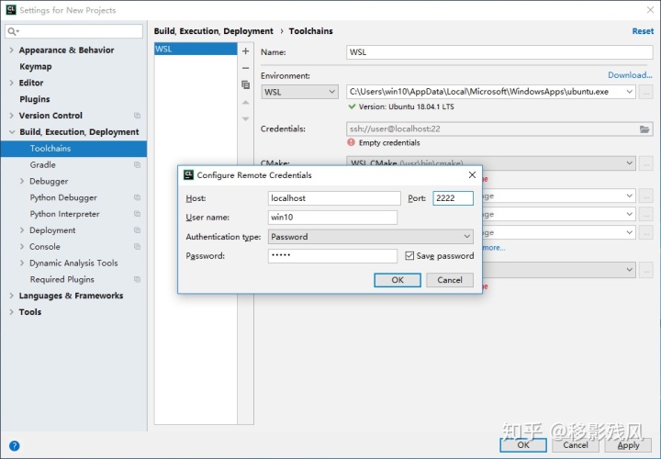661x459 pixels.
Task: Click the Download... link
Action: click(x=630, y=75)
